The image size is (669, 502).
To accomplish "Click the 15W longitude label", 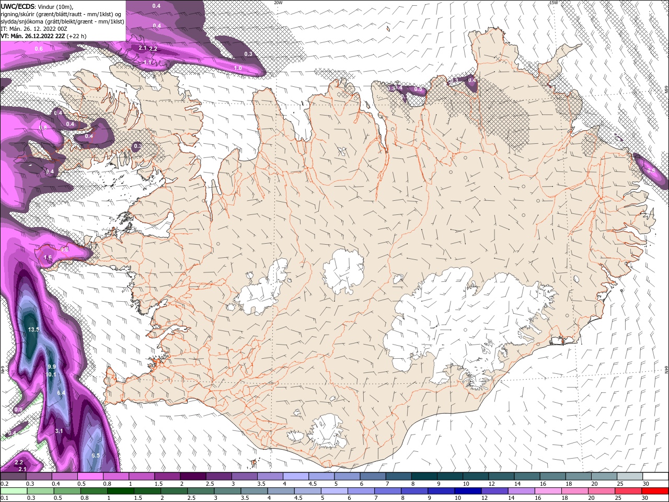I will 553,3.
